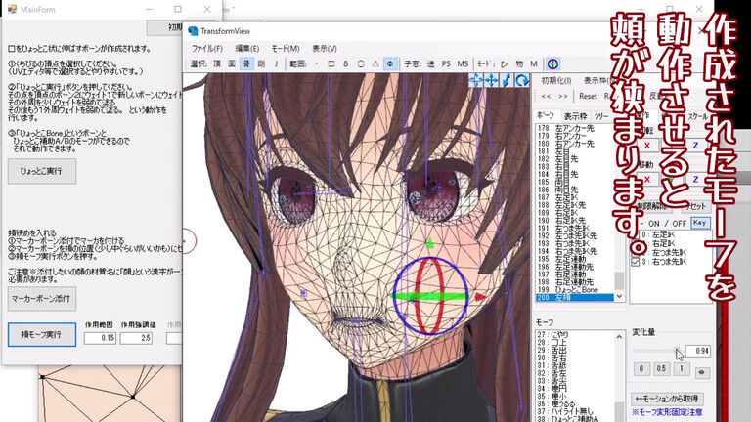Toggle checkbox for 3 : 右つま先IK
This screenshot has width=751, height=422.
click(635, 261)
